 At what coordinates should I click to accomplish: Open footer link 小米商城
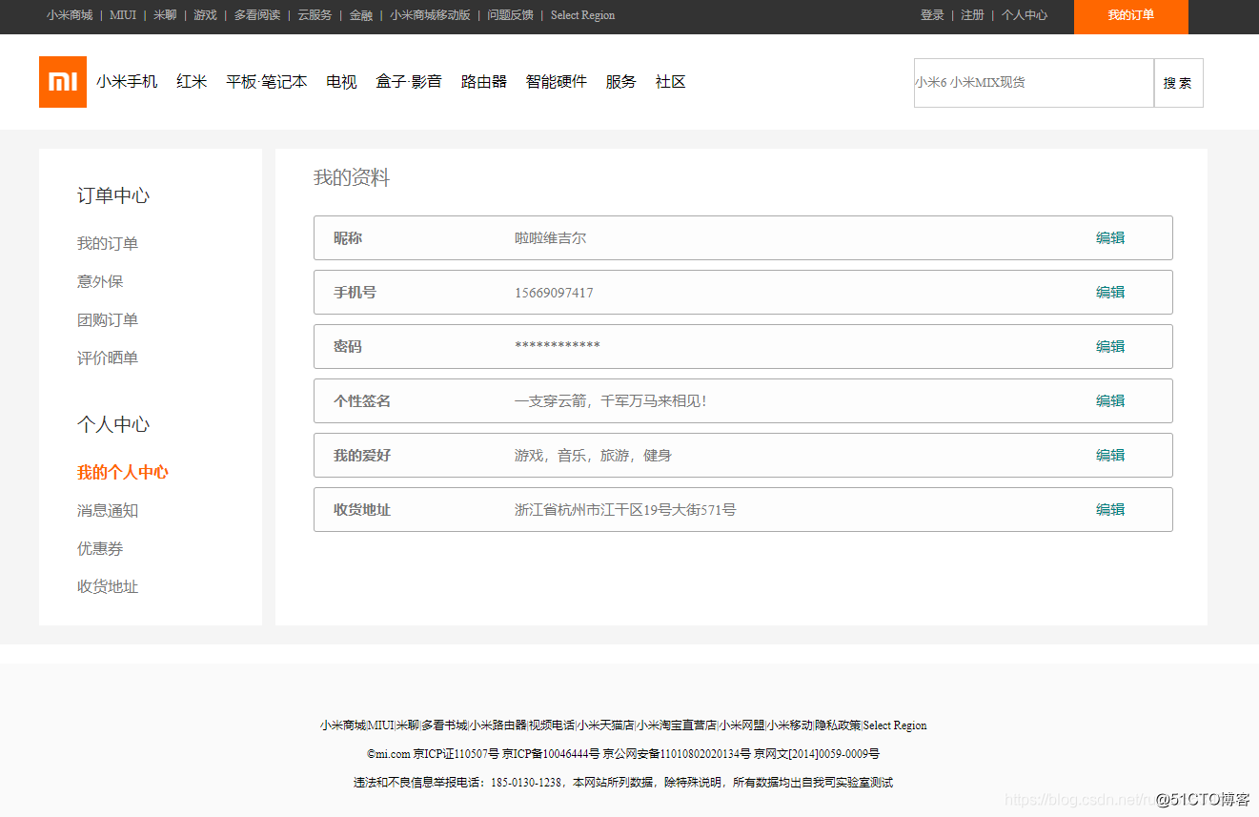click(343, 725)
